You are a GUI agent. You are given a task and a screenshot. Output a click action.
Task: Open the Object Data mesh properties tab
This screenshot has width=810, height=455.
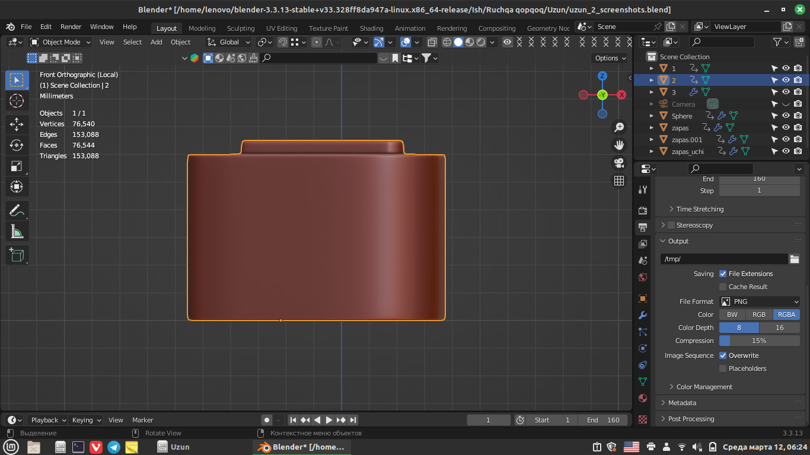(x=643, y=382)
